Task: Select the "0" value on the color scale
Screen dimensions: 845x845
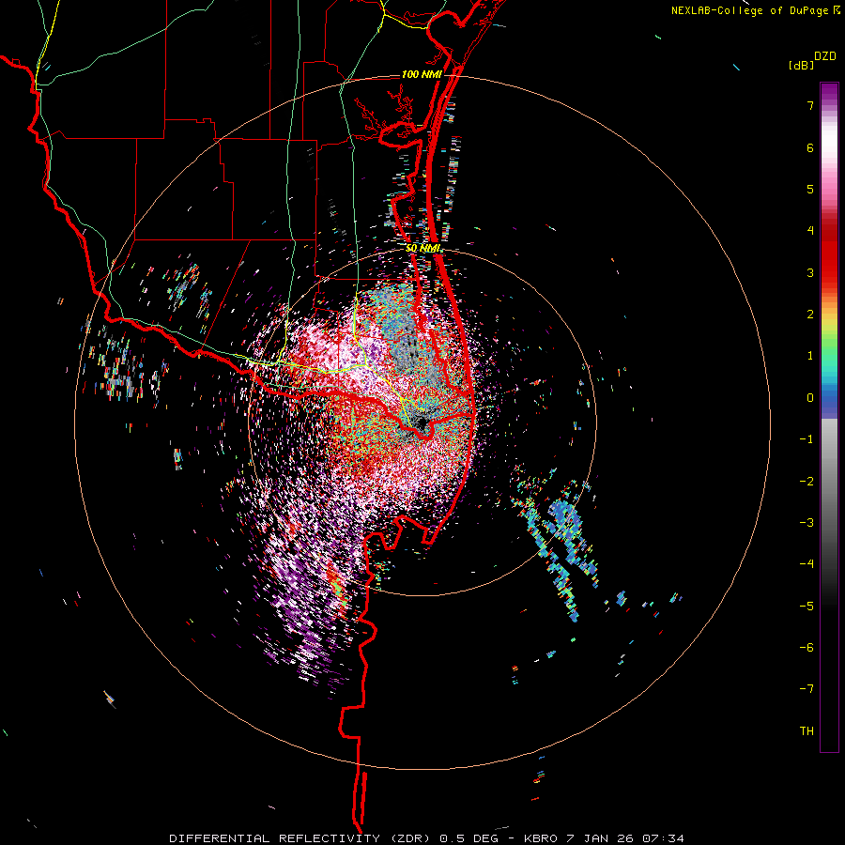Action: click(810, 398)
